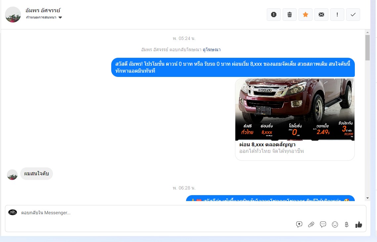
Task: Flag conversation as priority with exclamation mark
Action: (337, 15)
